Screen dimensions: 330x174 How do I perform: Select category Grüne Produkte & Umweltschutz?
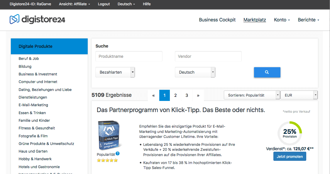46,143
